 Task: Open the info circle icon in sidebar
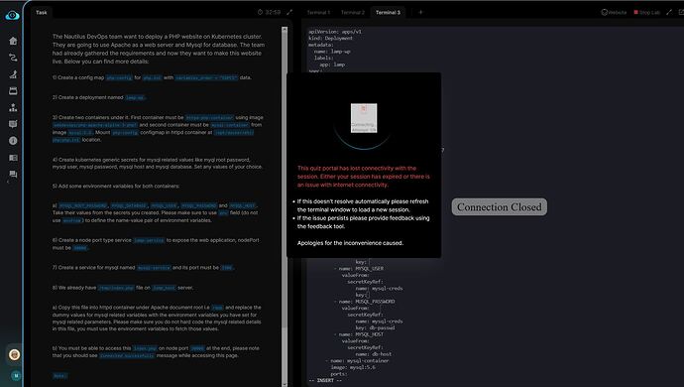pyautogui.click(x=13, y=141)
